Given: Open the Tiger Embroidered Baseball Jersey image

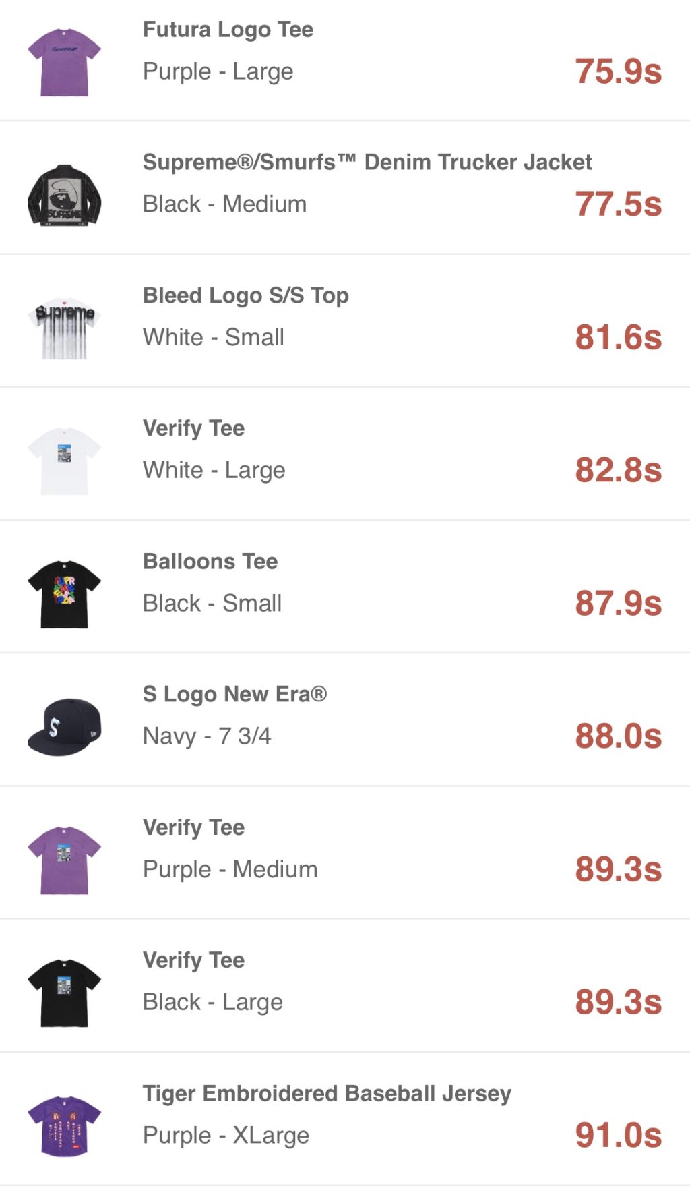Looking at the screenshot, I should click(64, 1126).
